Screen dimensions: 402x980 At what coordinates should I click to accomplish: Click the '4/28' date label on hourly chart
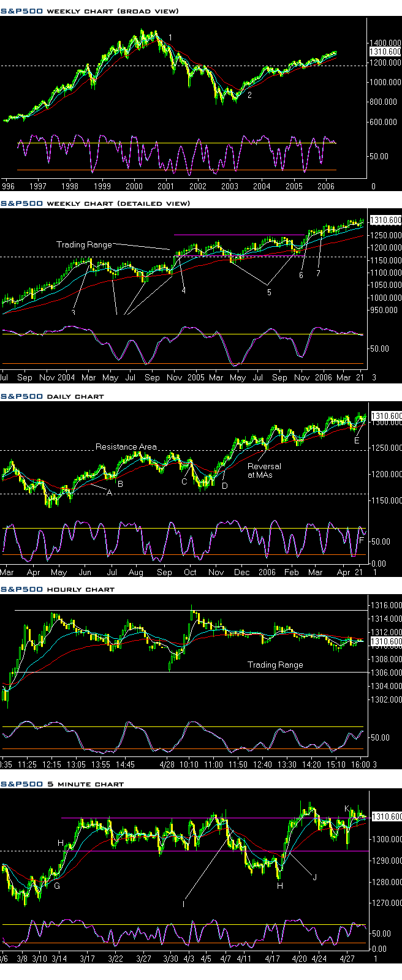pos(168,764)
